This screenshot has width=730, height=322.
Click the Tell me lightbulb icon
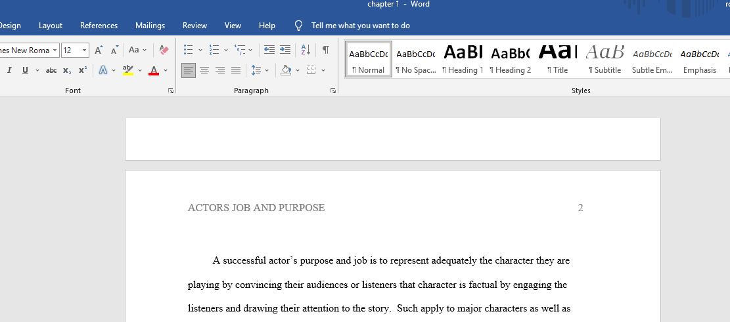tap(299, 26)
